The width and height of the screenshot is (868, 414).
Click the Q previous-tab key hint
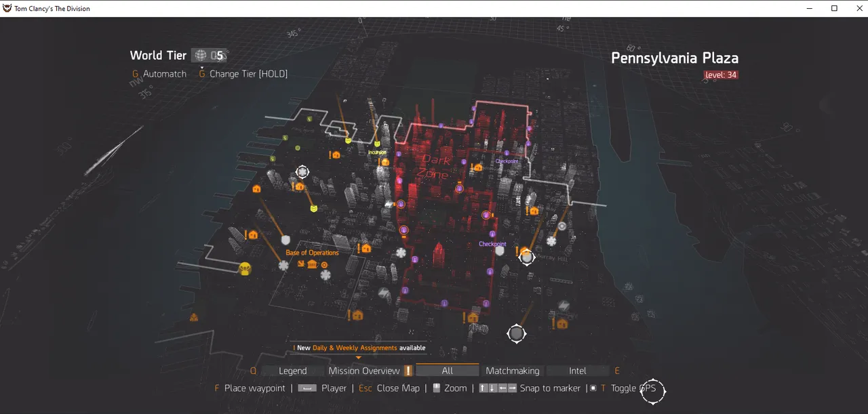(x=254, y=371)
